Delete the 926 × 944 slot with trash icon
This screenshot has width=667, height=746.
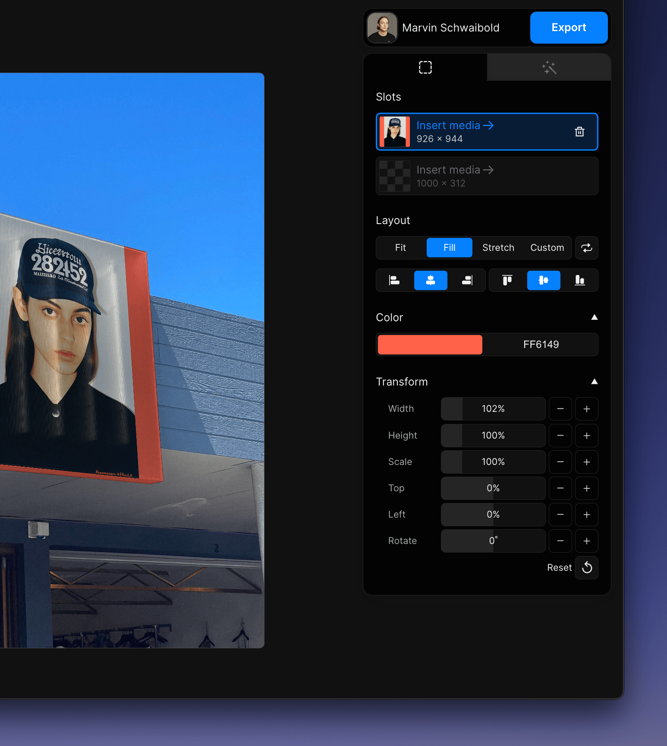(x=579, y=132)
